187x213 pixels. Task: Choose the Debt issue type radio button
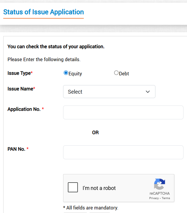pos(116,73)
